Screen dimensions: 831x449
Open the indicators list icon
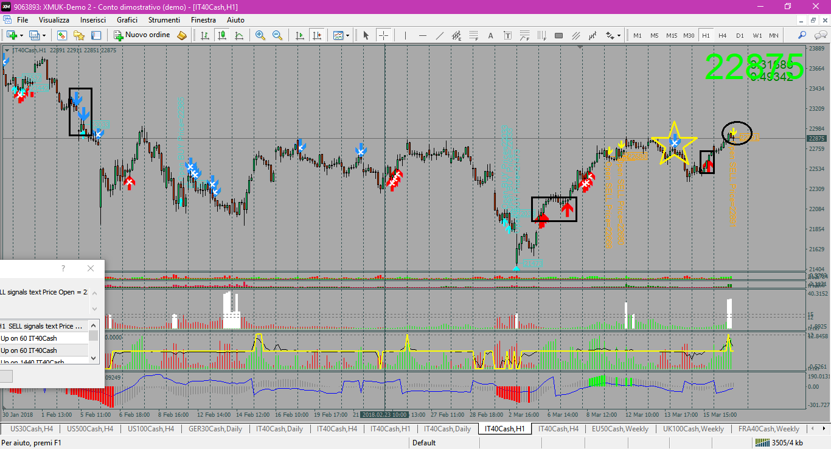pyautogui.click(x=338, y=35)
